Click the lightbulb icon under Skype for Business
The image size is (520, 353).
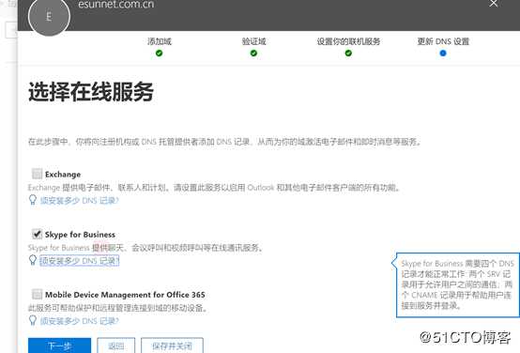pyautogui.click(x=33, y=260)
